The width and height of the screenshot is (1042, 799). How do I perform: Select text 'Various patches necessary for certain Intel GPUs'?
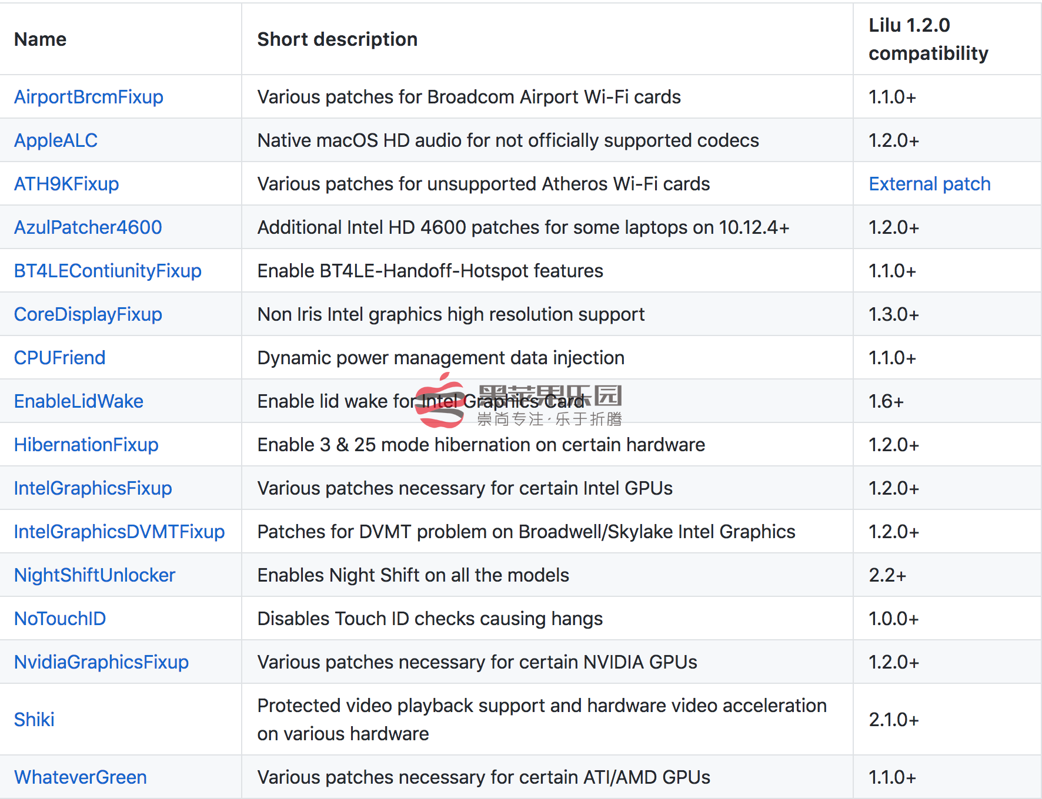tap(465, 488)
